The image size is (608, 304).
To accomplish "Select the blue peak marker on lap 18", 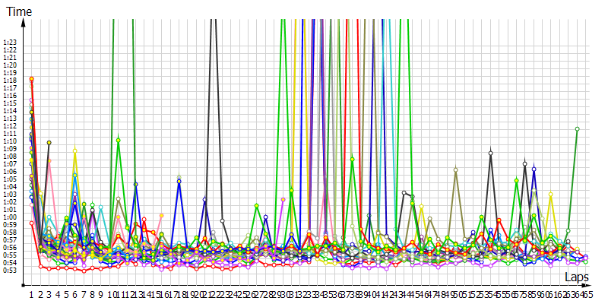I will [179, 181].
